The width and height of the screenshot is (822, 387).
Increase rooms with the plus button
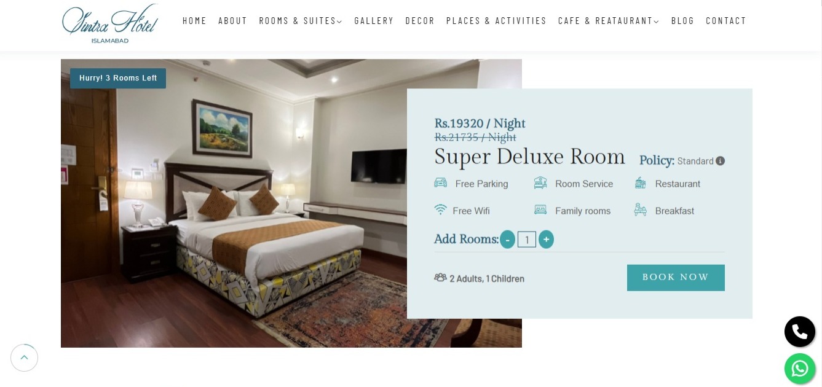point(546,239)
